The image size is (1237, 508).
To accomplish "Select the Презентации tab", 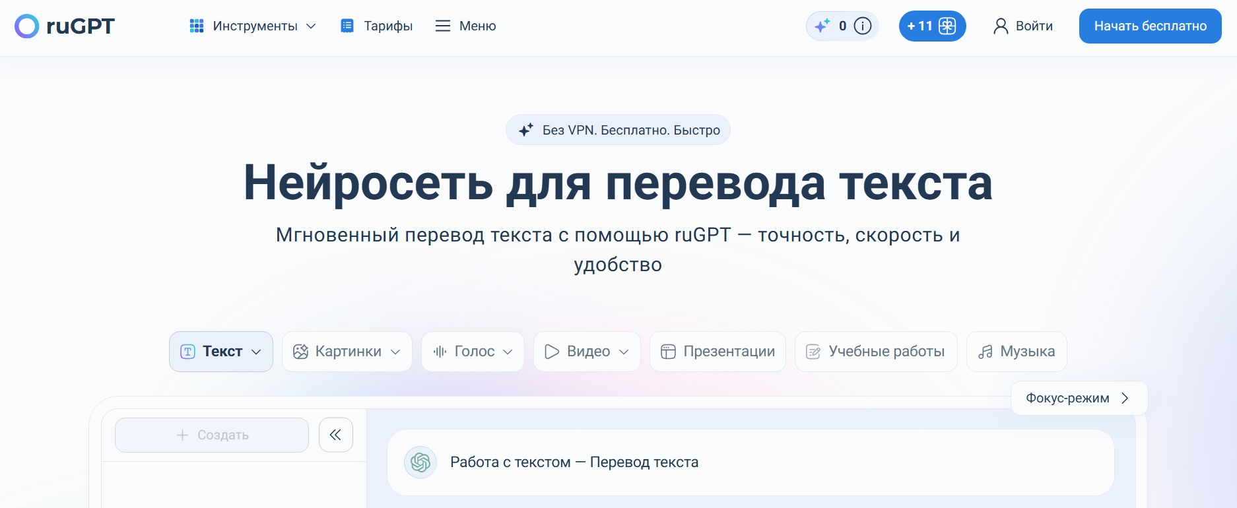I will coord(718,352).
